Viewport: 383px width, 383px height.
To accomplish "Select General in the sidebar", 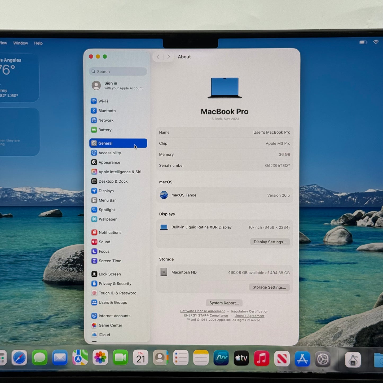I will pyautogui.click(x=118, y=143).
